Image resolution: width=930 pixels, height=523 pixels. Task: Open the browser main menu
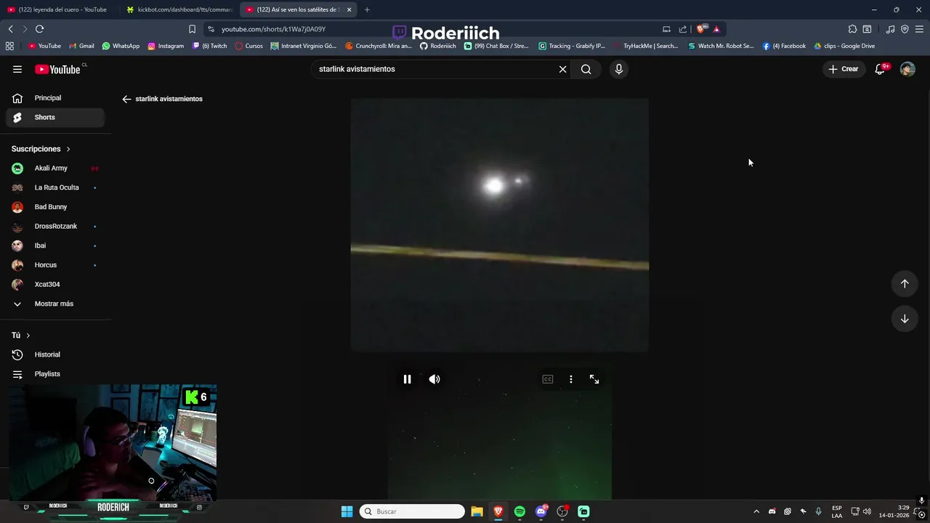919,29
